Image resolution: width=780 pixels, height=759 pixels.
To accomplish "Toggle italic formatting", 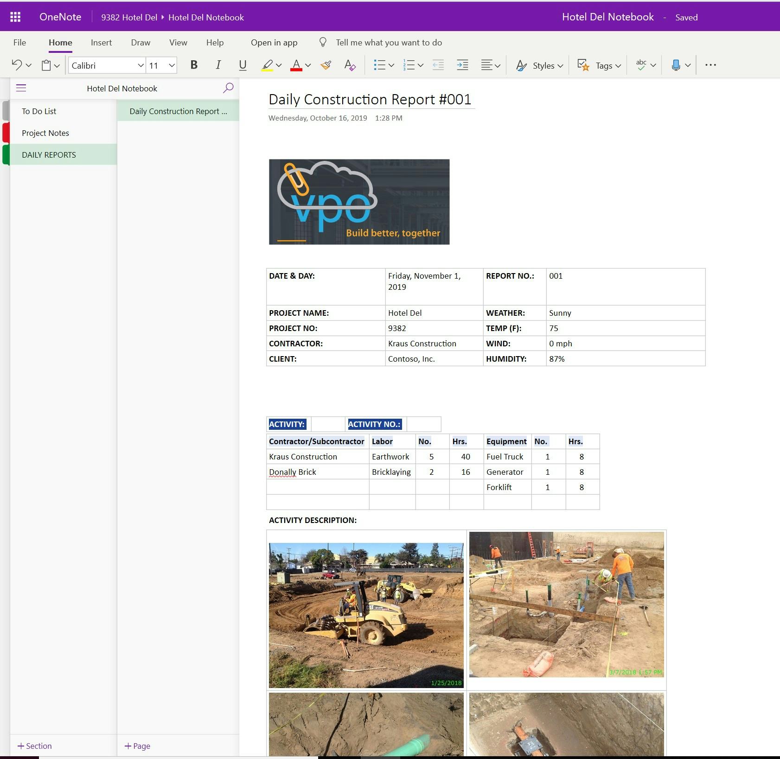I will pos(218,65).
